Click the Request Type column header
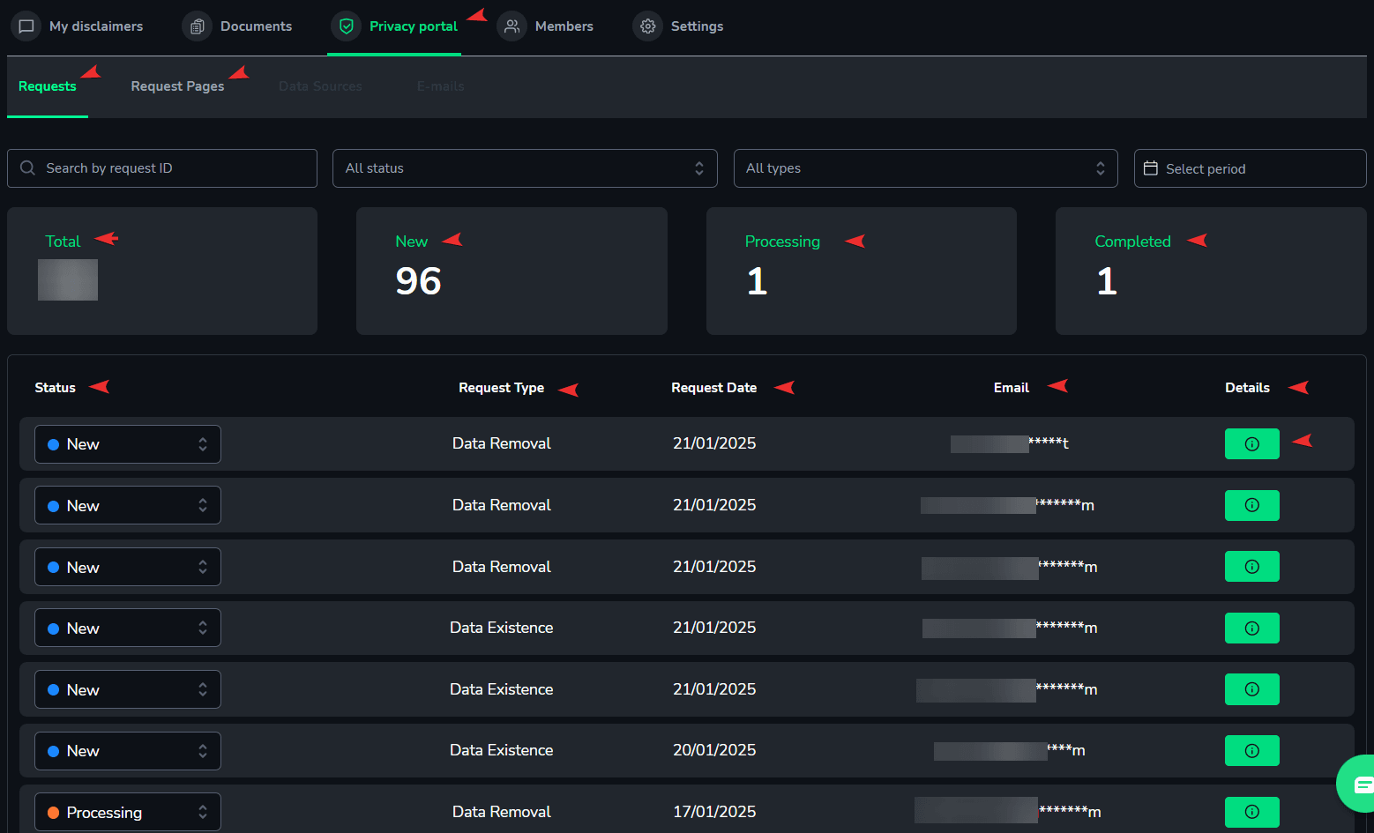Viewport: 1374px width, 833px height. 501,388
